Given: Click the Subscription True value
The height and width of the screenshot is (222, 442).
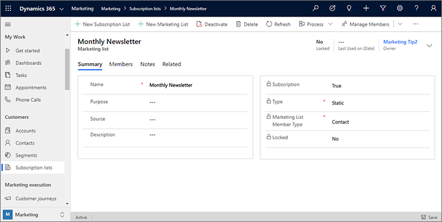Looking at the screenshot, I should [336, 86].
